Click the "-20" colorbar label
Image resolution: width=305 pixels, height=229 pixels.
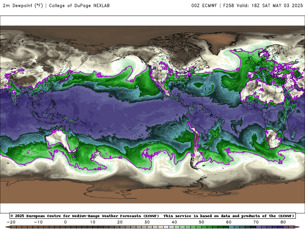(x=11, y=222)
